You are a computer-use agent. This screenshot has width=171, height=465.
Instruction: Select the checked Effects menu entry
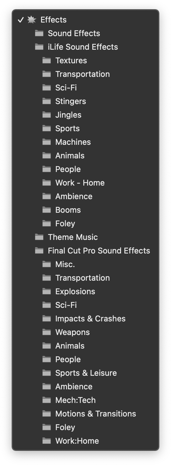(85, 20)
